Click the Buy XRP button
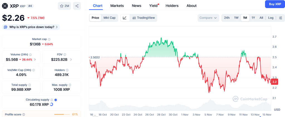This screenshot has height=117, width=285. pos(275,4)
